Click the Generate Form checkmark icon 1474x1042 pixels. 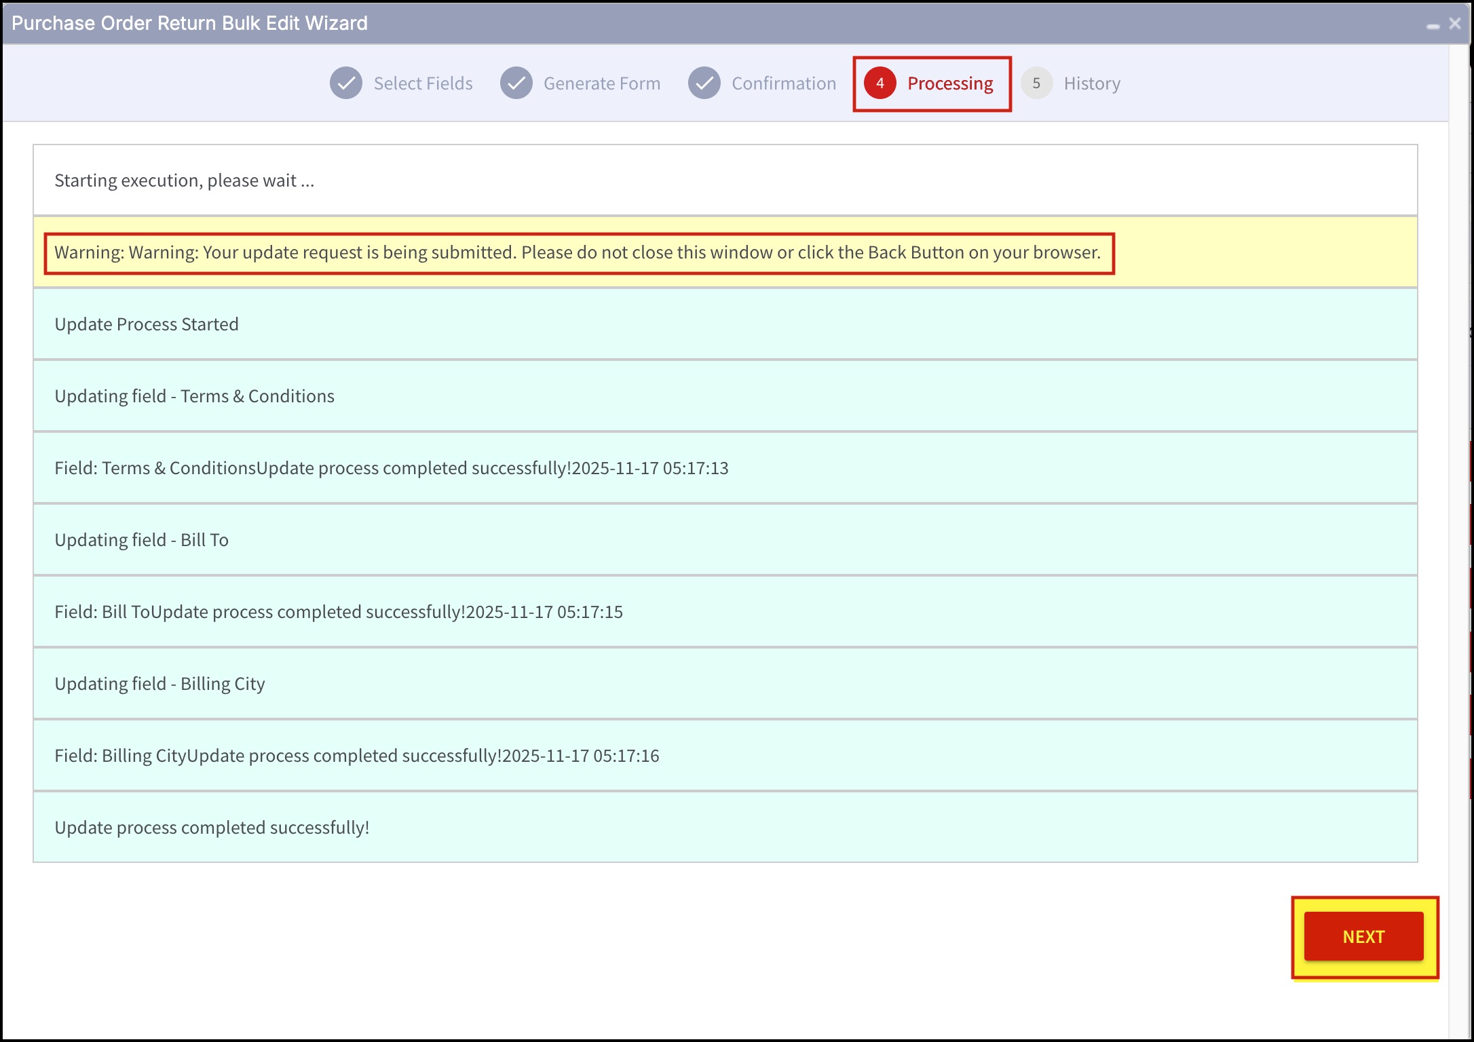pyautogui.click(x=516, y=83)
